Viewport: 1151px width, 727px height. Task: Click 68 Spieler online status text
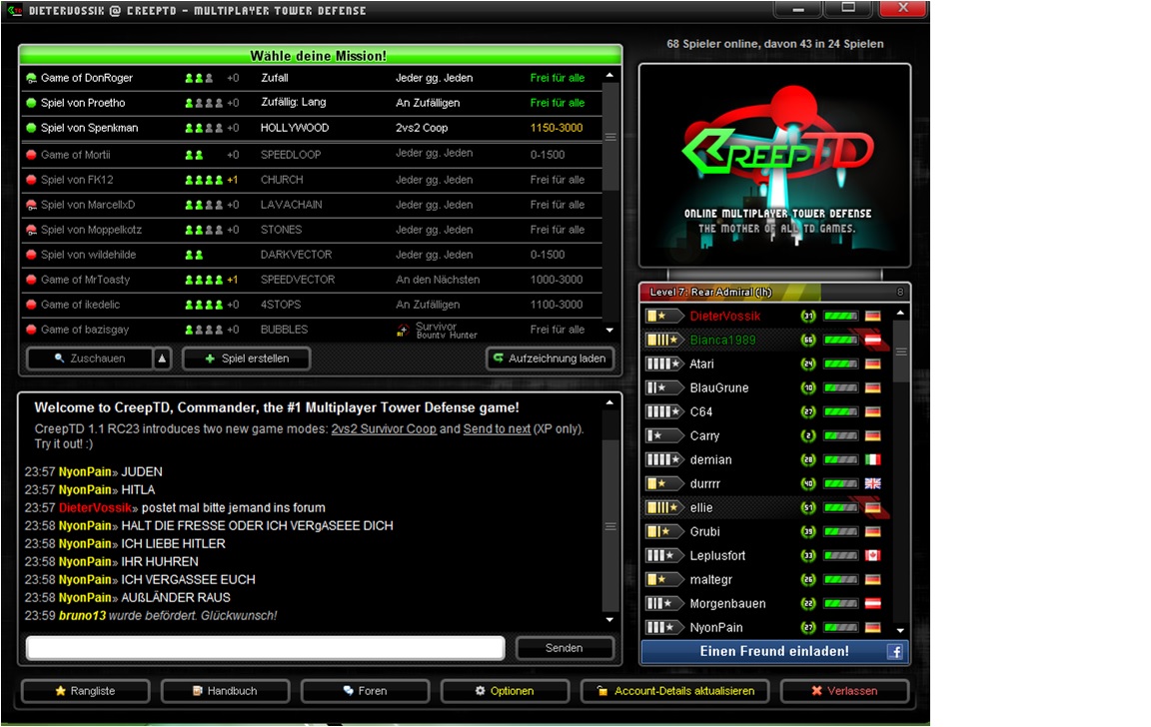point(775,44)
